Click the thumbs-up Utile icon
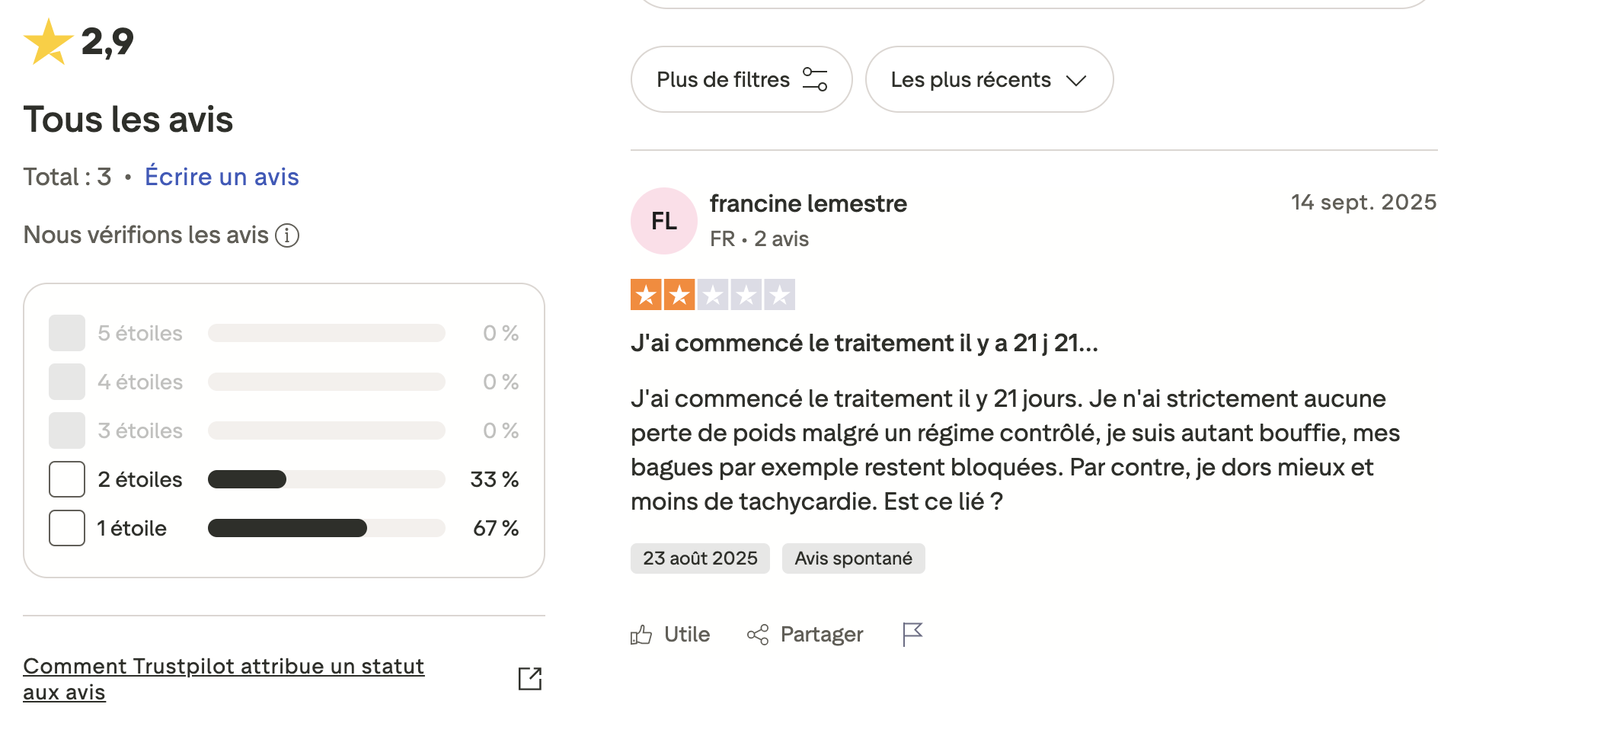 coord(641,635)
